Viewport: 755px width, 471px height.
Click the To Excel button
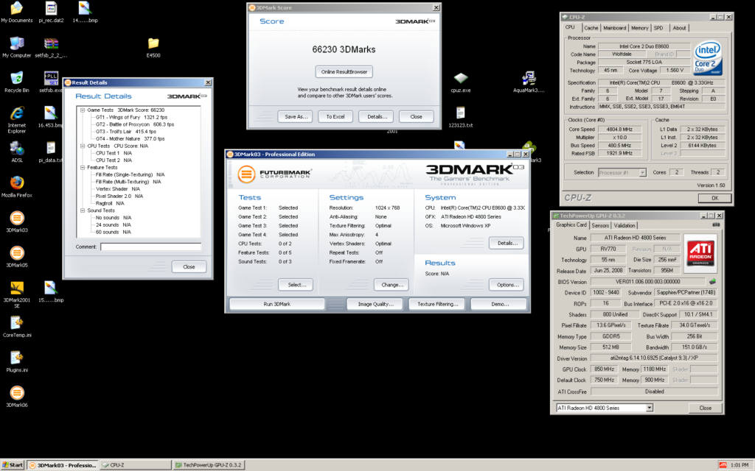[x=335, y=117]
